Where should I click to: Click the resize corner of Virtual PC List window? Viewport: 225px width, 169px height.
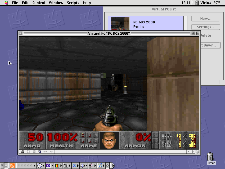[221, 82]
